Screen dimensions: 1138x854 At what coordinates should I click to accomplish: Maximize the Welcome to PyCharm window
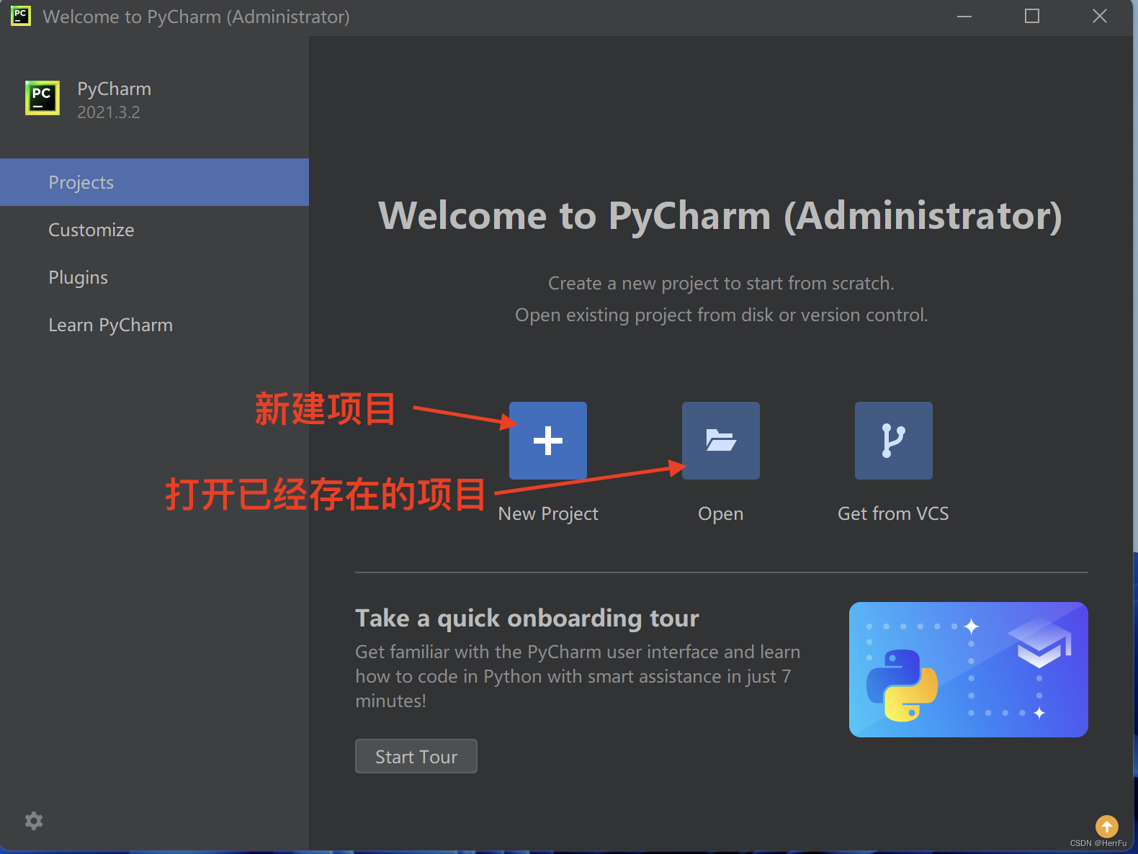point(1032,17)
